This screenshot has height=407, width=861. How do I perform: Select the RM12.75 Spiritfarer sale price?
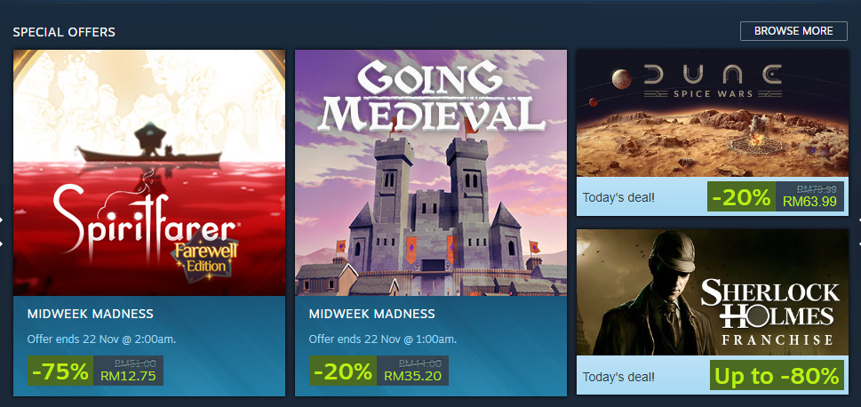click(128, 375)
